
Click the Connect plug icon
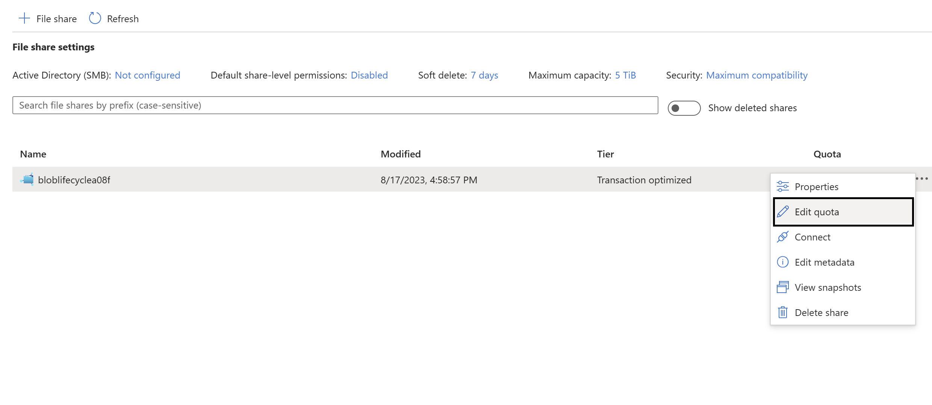tap(782, 237)
